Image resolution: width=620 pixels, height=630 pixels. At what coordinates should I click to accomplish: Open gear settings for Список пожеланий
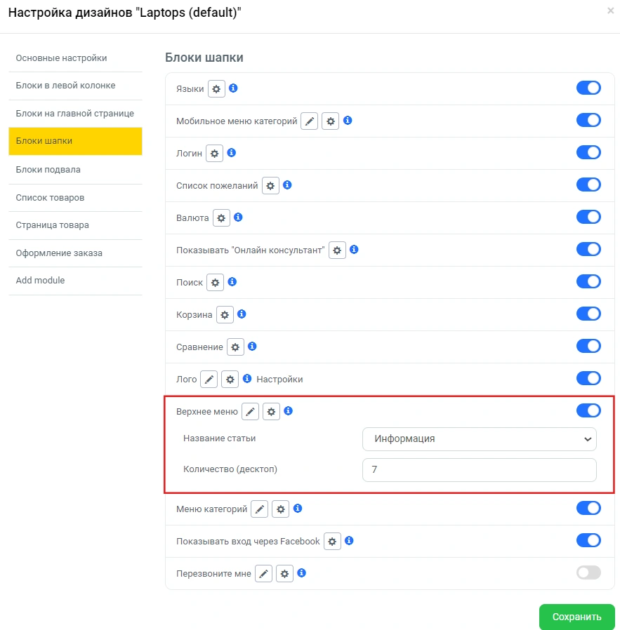(270, 186)
